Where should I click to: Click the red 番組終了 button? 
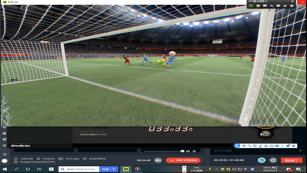pyautogui.click(x=292, y=160)
